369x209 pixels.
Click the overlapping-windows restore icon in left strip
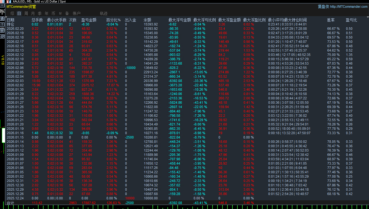2,36
